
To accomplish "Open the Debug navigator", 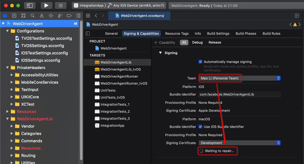I will [60, 16].
